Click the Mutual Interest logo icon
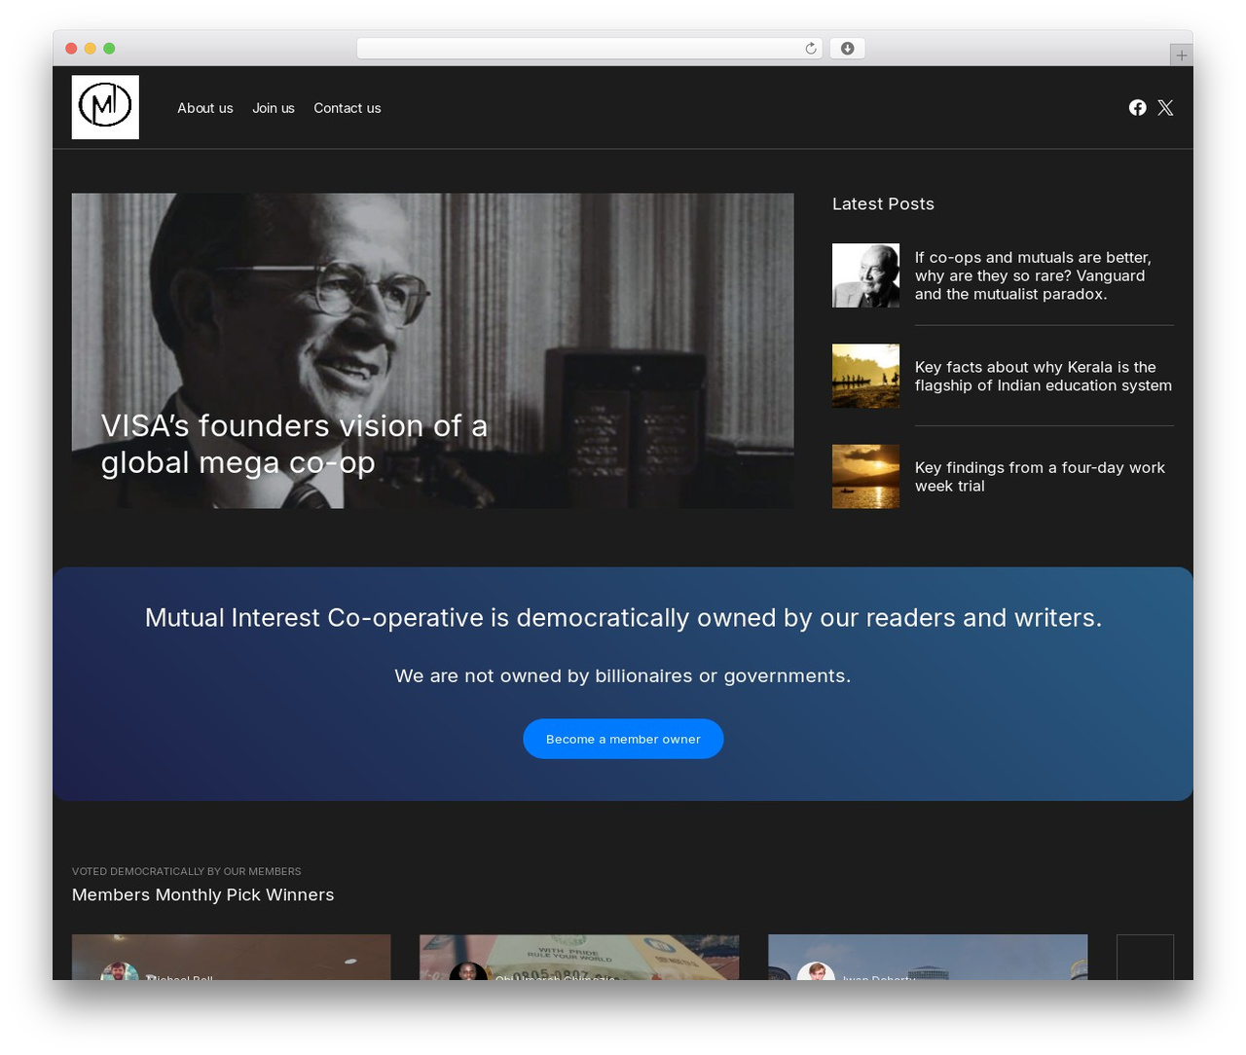This screenshot has height=1055, width=1246. pos(105,107)
